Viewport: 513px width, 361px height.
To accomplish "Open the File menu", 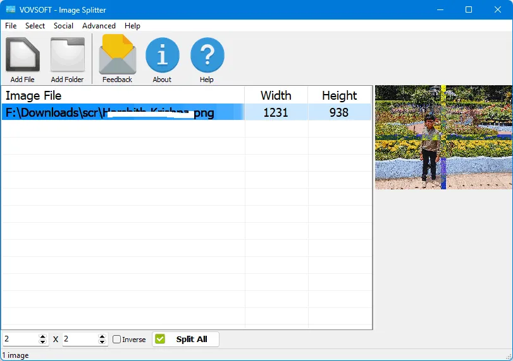I will click(11, 26).
